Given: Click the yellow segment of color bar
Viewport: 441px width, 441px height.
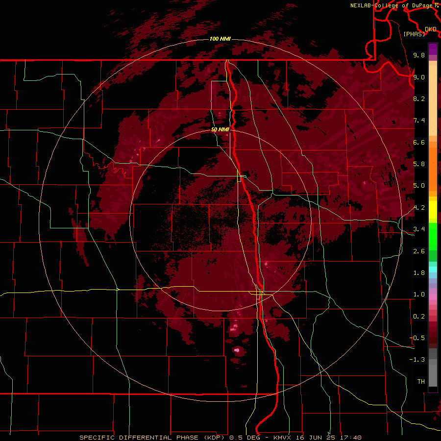Looking at the screenshot, I should point(433,210).
